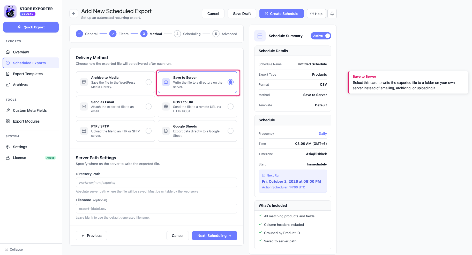
Task: Select the FTP / SFTP radio button
Action: click(148, 131)
